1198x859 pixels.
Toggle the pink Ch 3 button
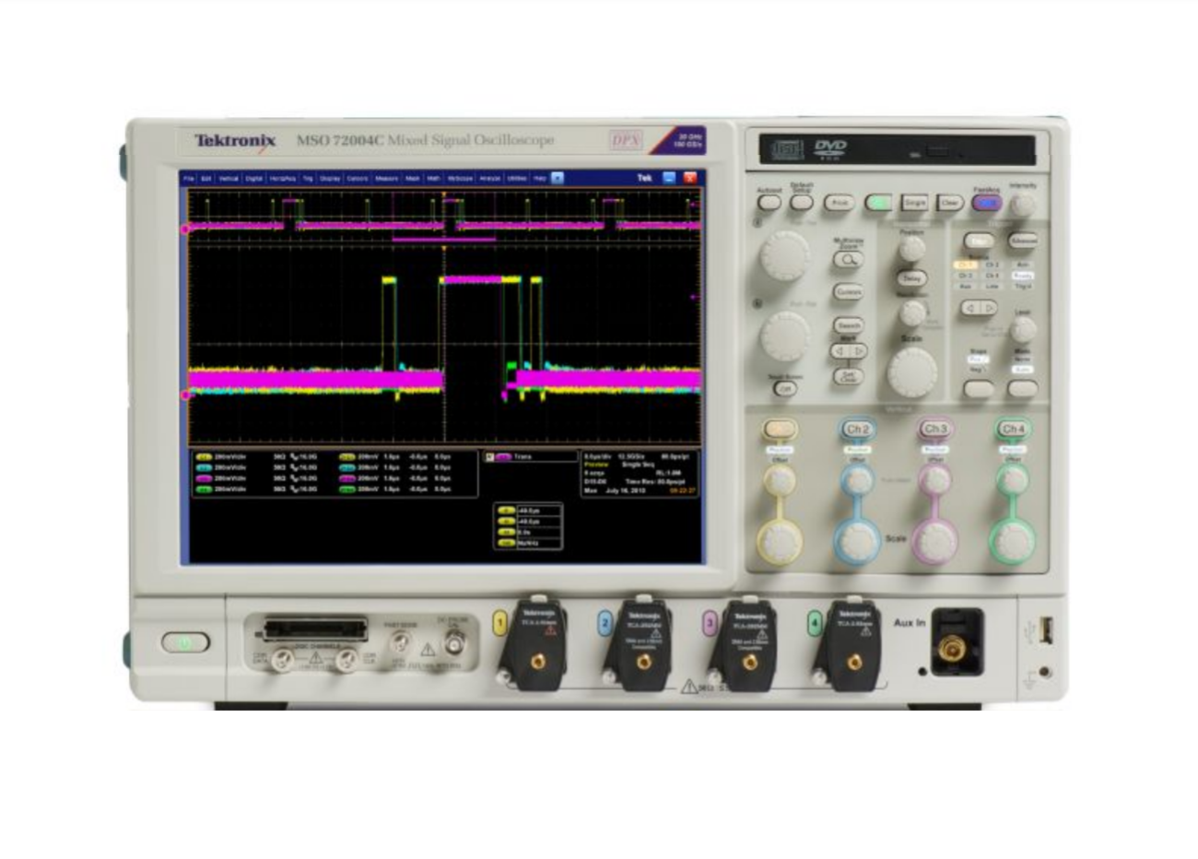tap(935, 429)
